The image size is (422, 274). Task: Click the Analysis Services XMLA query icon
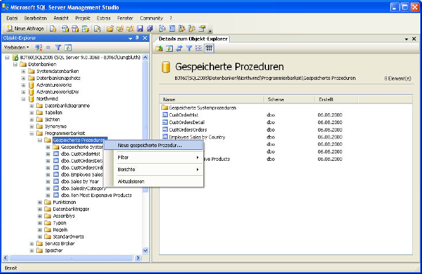(x=86, y=28)
